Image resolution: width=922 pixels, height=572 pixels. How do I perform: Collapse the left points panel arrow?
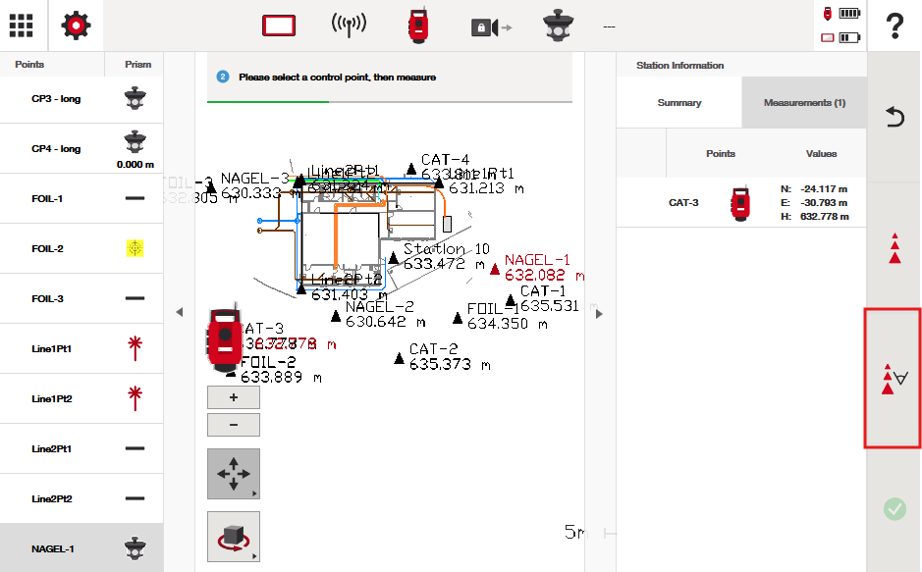tap(179, 312)
